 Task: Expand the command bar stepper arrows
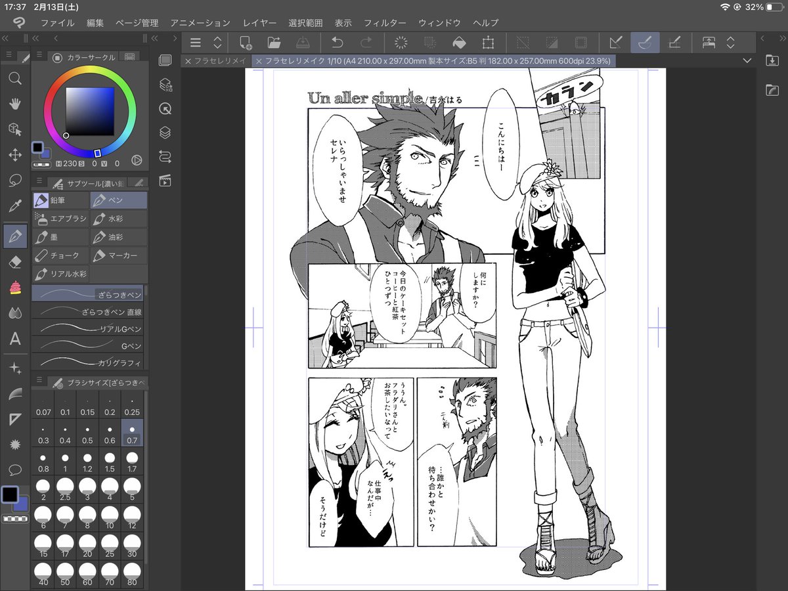217,43
